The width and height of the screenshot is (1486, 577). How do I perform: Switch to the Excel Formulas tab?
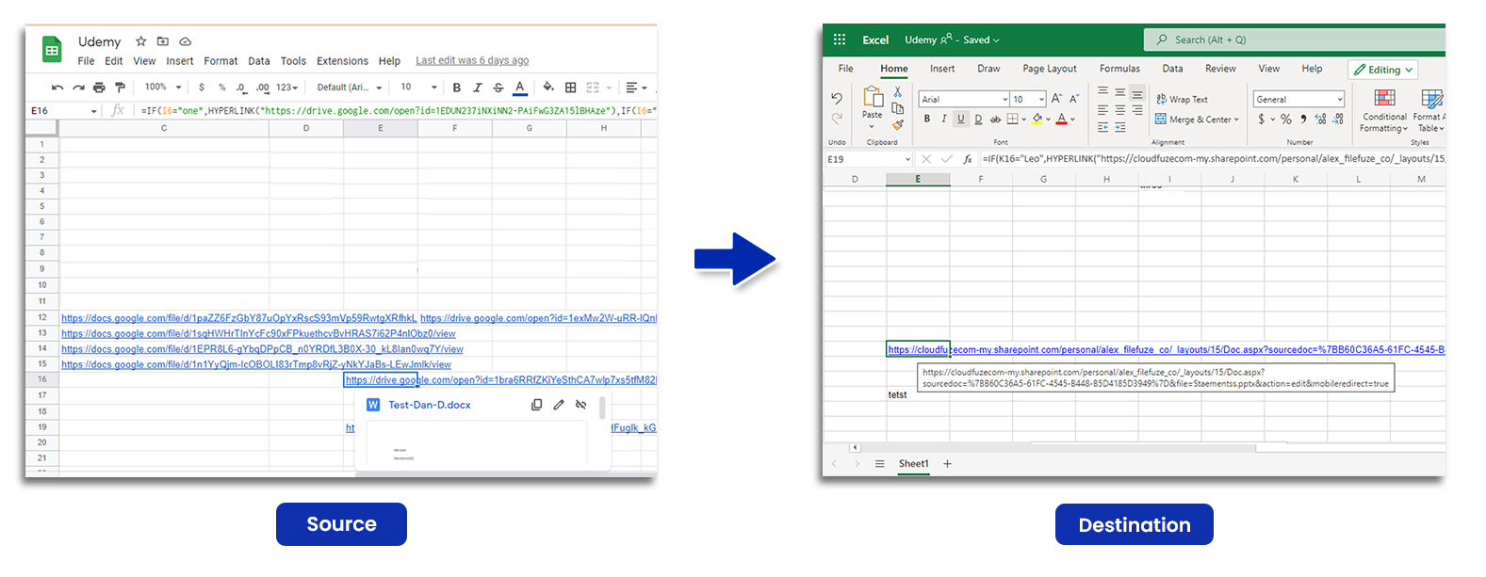click(x=1119, y=69)
